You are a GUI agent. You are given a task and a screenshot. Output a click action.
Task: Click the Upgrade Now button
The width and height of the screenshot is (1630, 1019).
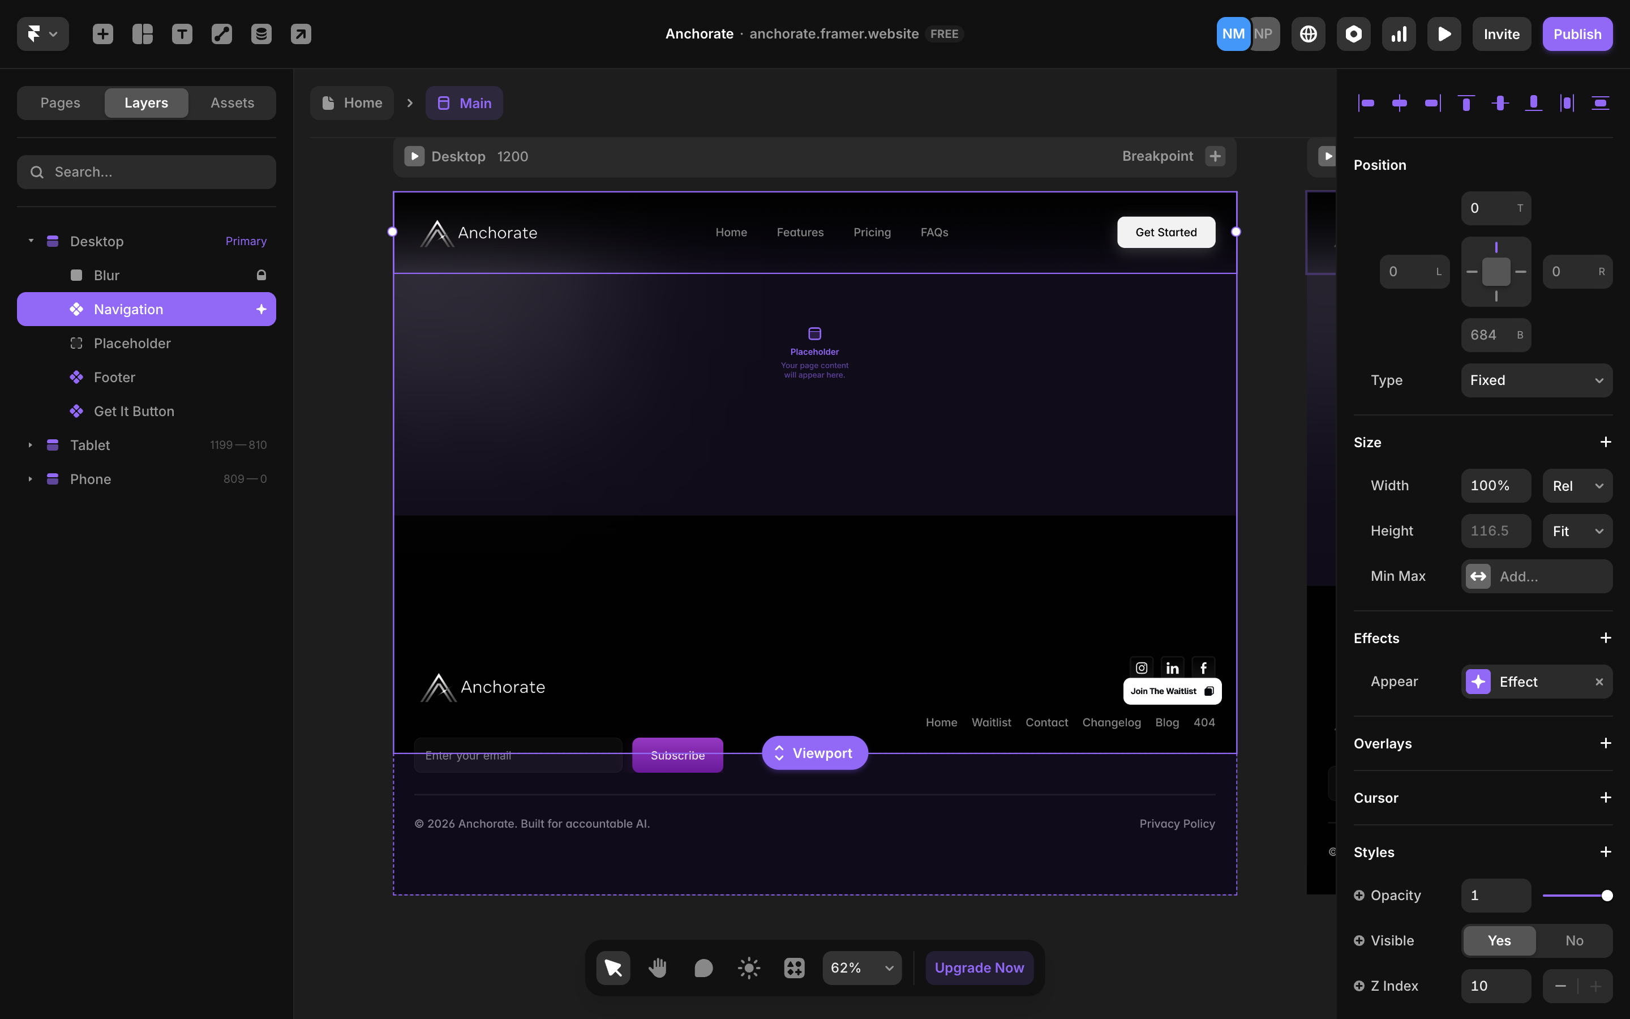coord(979,968)
